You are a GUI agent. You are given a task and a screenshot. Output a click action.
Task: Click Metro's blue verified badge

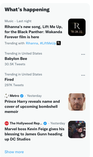[x=22, y=96]
